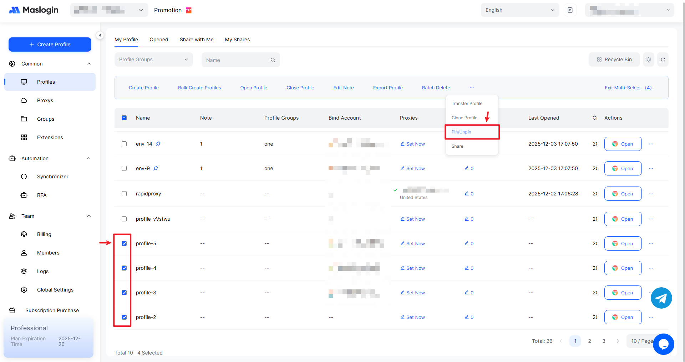Click Batch Delete in the toolbar
685x362 pixels.
tap(436, 88)
